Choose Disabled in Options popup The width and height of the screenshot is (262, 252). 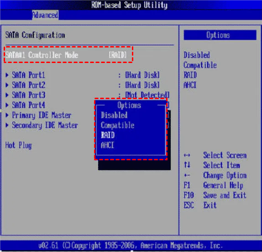point(114,115)
